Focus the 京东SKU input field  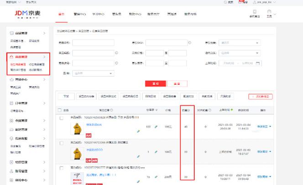[167, 43]
